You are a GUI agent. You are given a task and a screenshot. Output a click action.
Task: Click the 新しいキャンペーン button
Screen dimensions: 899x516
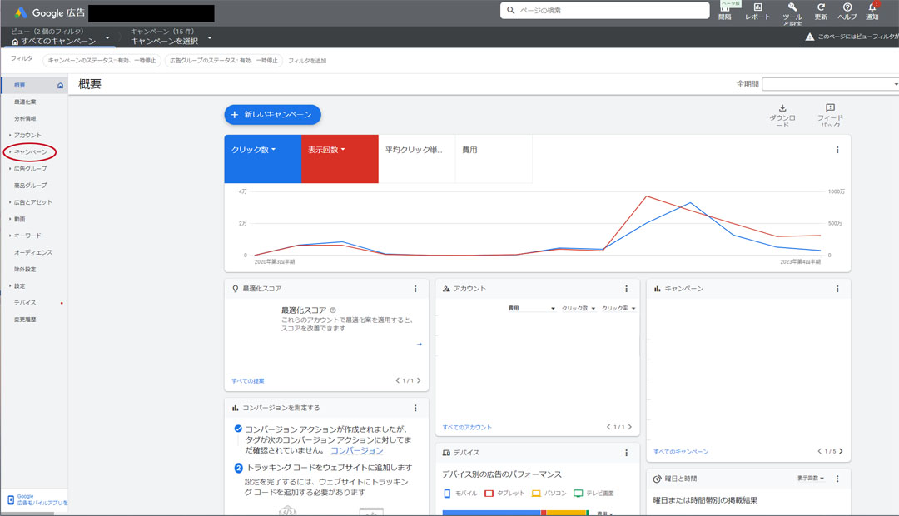(x=272, y=115)
